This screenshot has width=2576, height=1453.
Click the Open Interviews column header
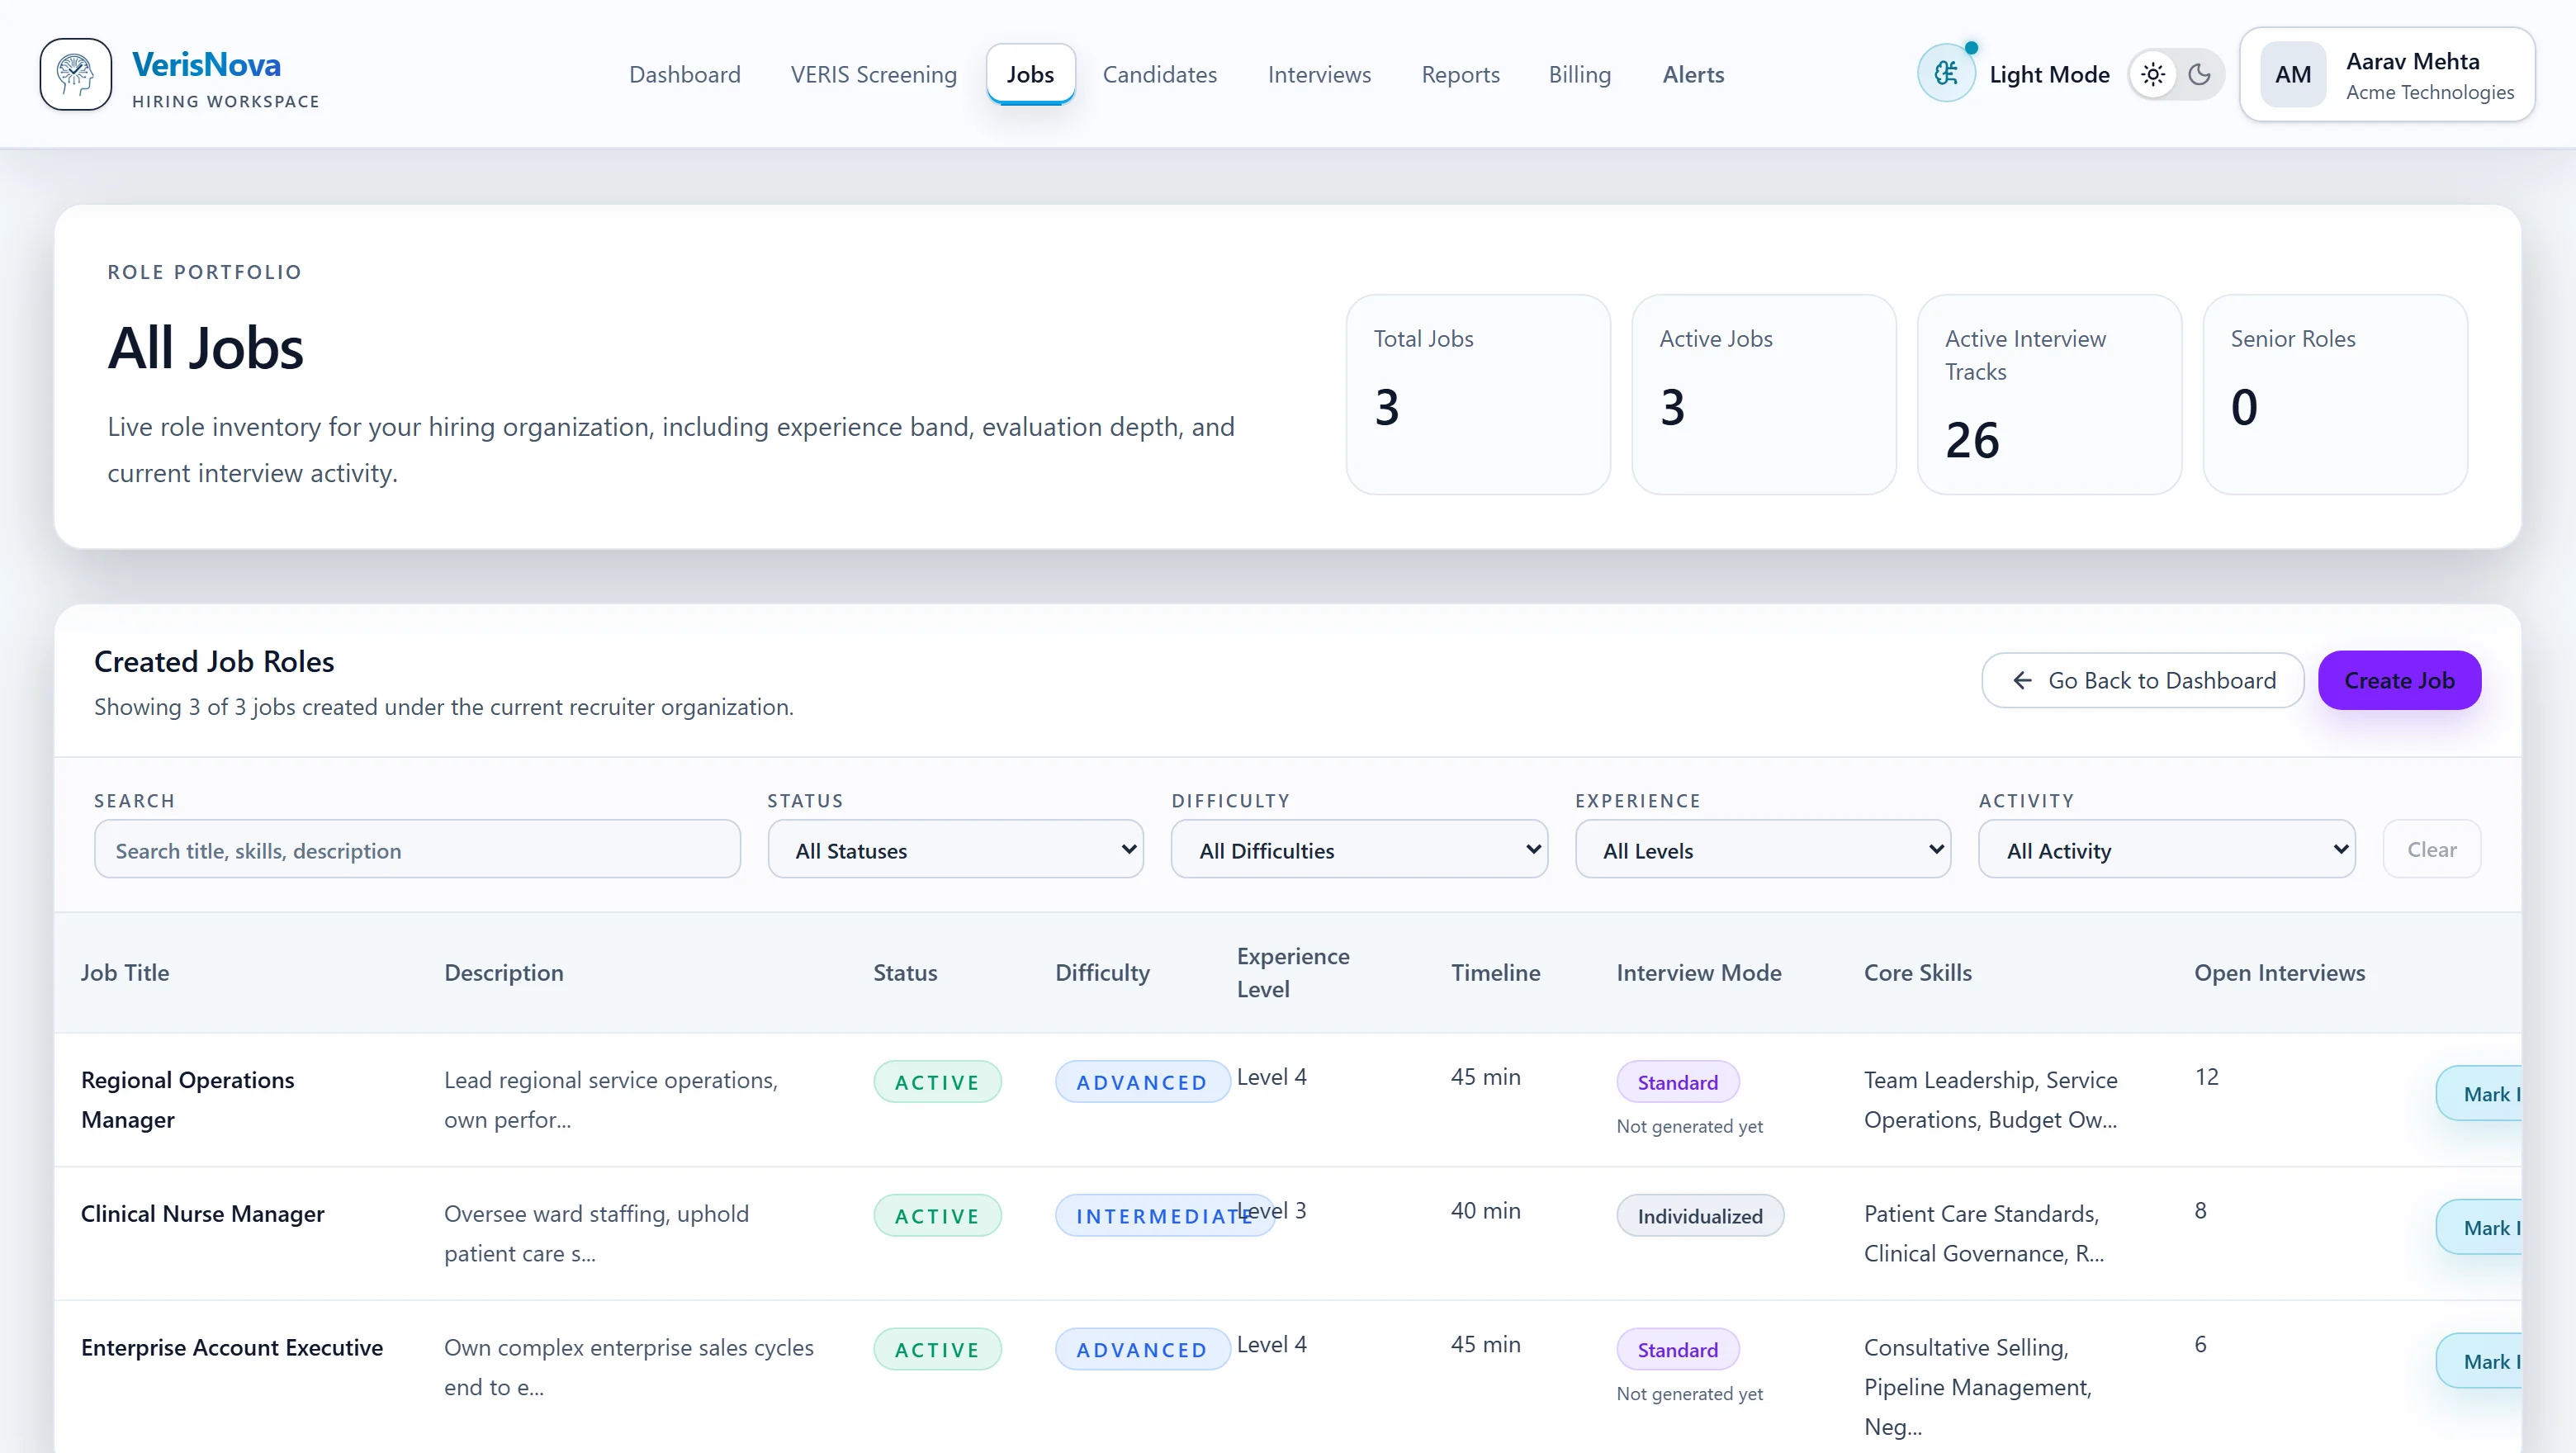tap(2279, 972)
